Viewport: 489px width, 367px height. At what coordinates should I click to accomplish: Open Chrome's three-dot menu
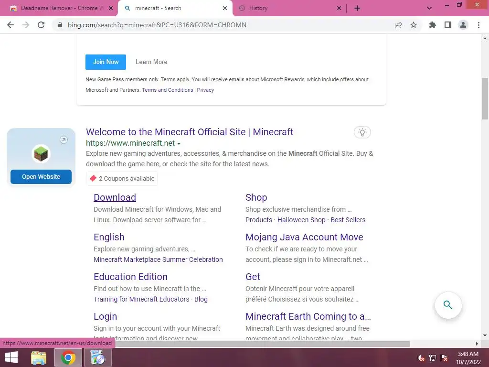coord(478,25)
